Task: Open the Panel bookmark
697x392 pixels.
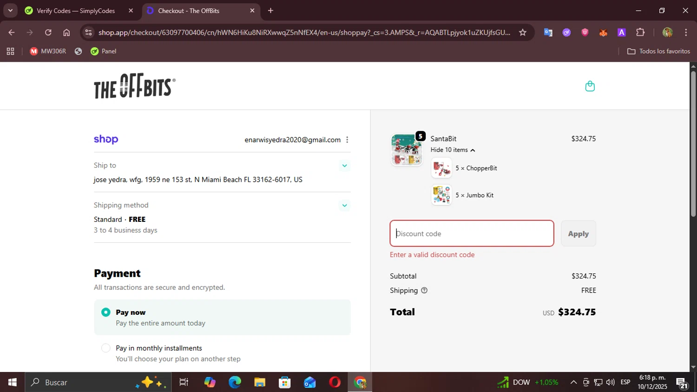Action: (x=104, y=51)
